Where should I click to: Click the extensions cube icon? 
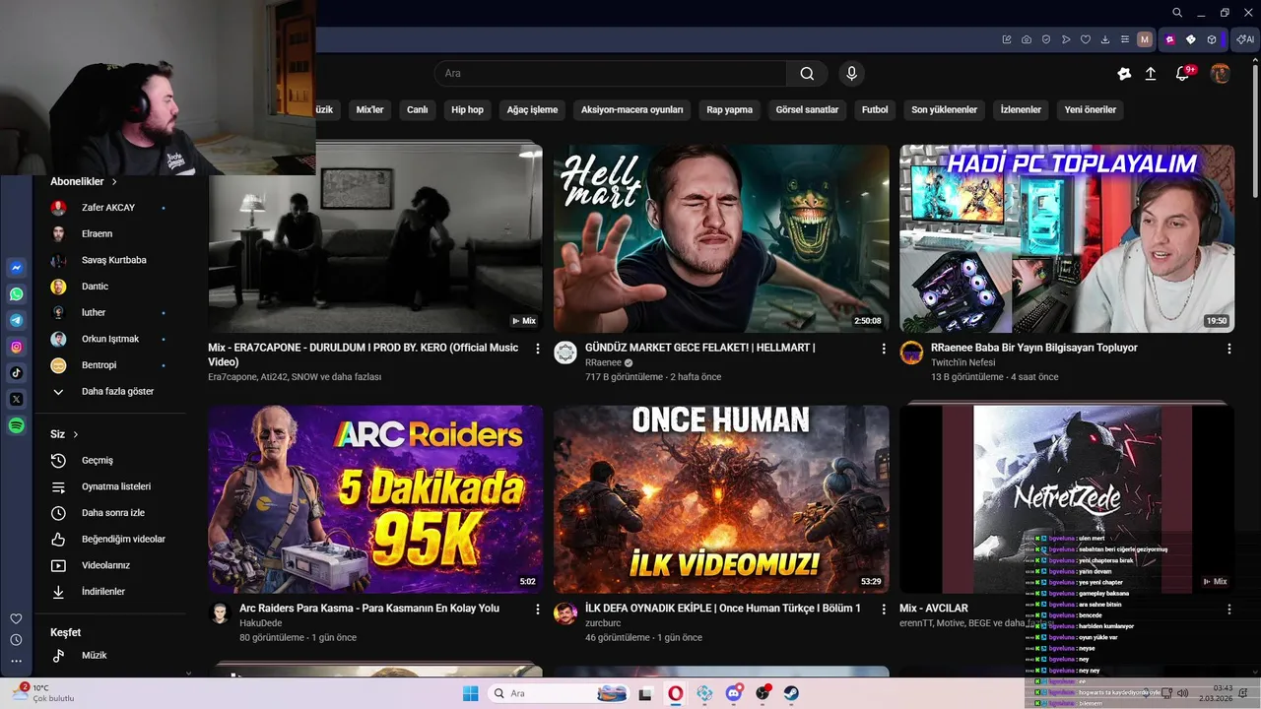[x=1212, y=39]
